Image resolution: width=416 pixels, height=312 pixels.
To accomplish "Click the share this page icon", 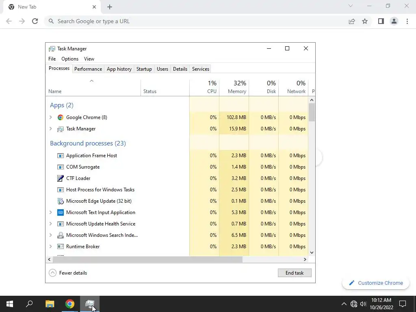I will [352, 21].
